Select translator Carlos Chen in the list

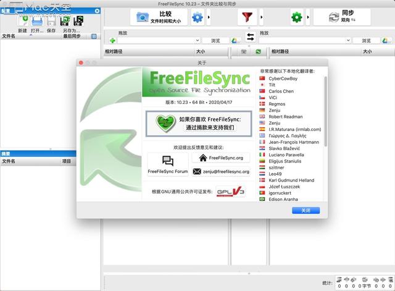tap(281, 91)
